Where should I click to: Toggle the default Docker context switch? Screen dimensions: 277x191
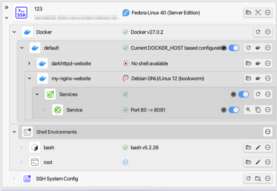point(234,48)
